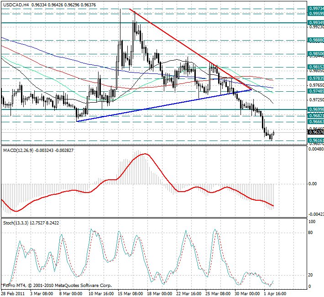324x297 pixels.
Task: Click the 22 Mar 16:00 time label
Action: (189, 294)
